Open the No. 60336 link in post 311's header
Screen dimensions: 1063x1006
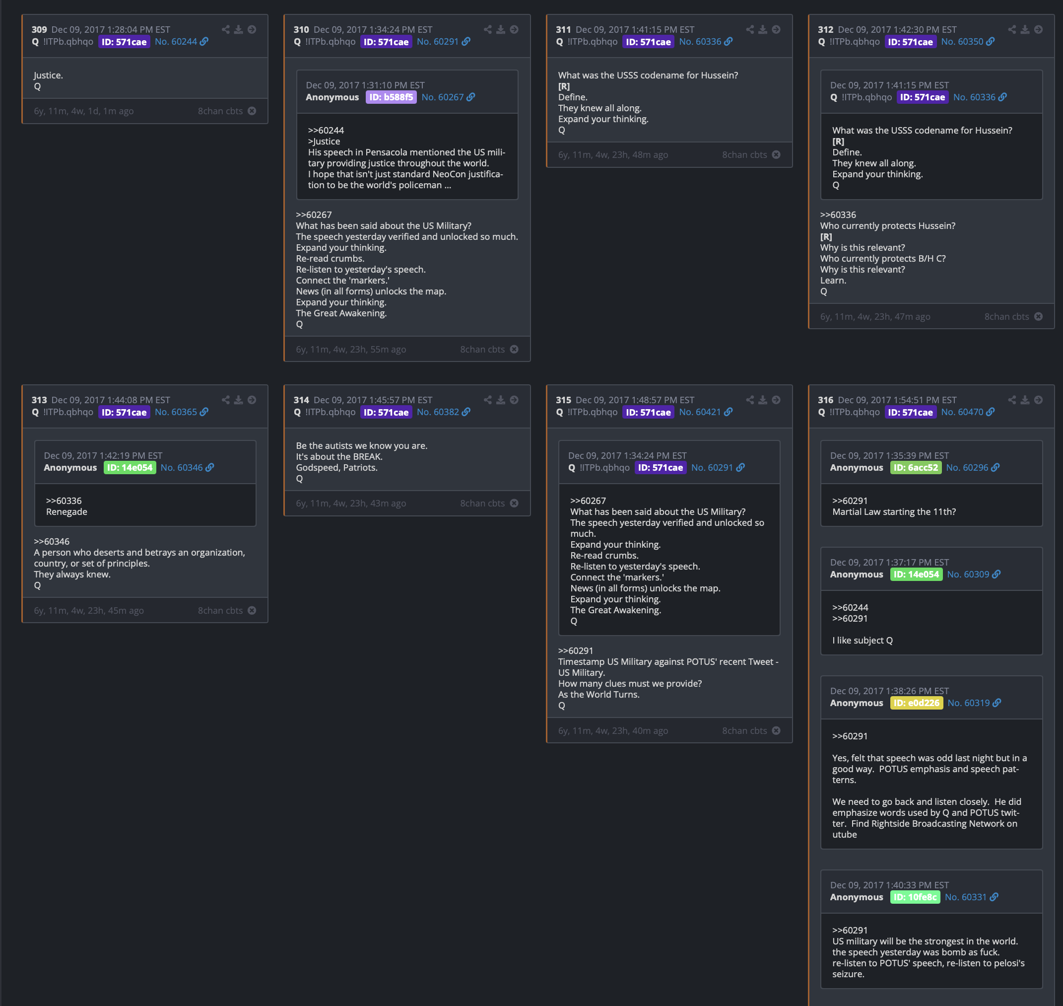[706, 42]
